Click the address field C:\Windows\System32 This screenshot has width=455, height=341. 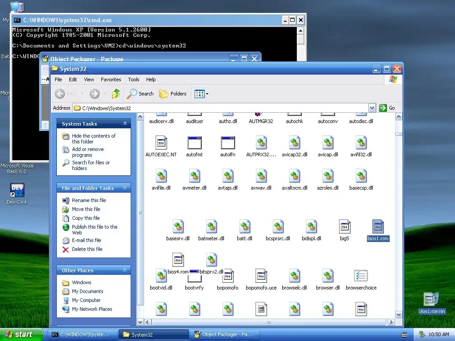tap(220, 108)
